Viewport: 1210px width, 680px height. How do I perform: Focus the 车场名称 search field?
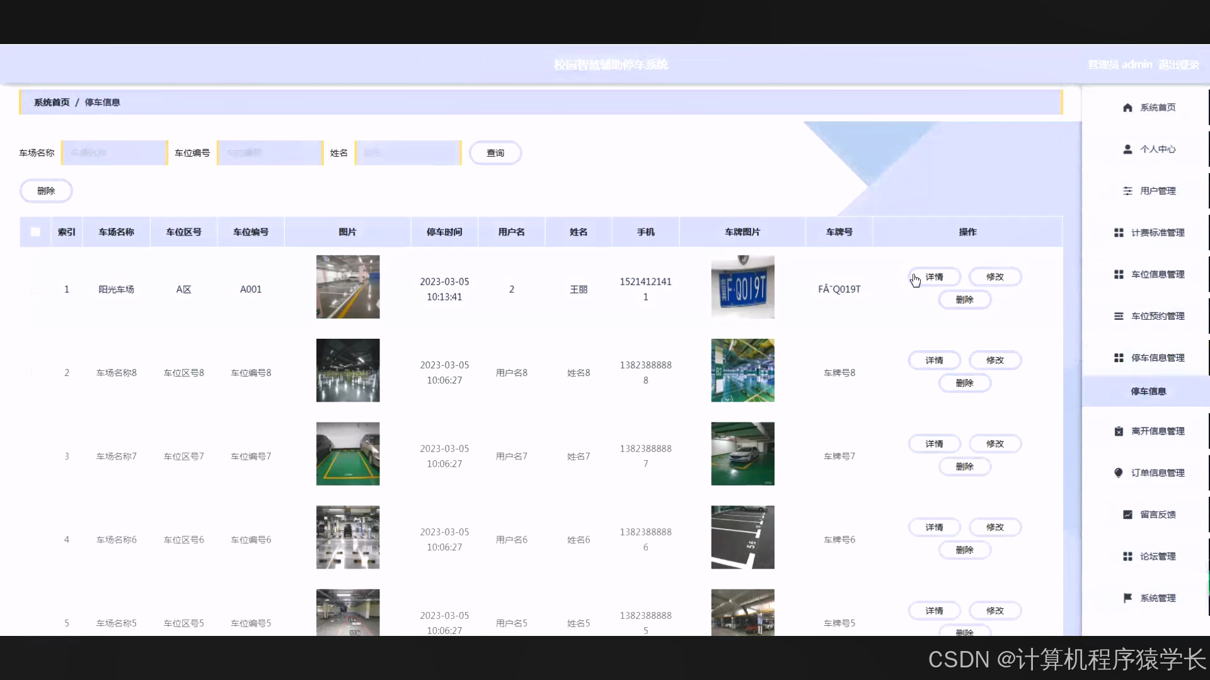[x=115, y=153]
